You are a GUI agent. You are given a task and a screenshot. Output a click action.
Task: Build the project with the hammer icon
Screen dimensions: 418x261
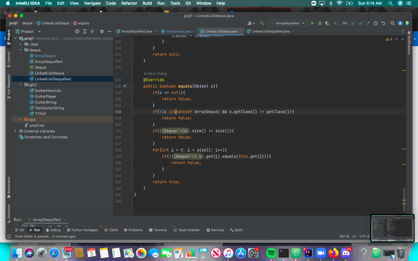(x=262, y=23)
